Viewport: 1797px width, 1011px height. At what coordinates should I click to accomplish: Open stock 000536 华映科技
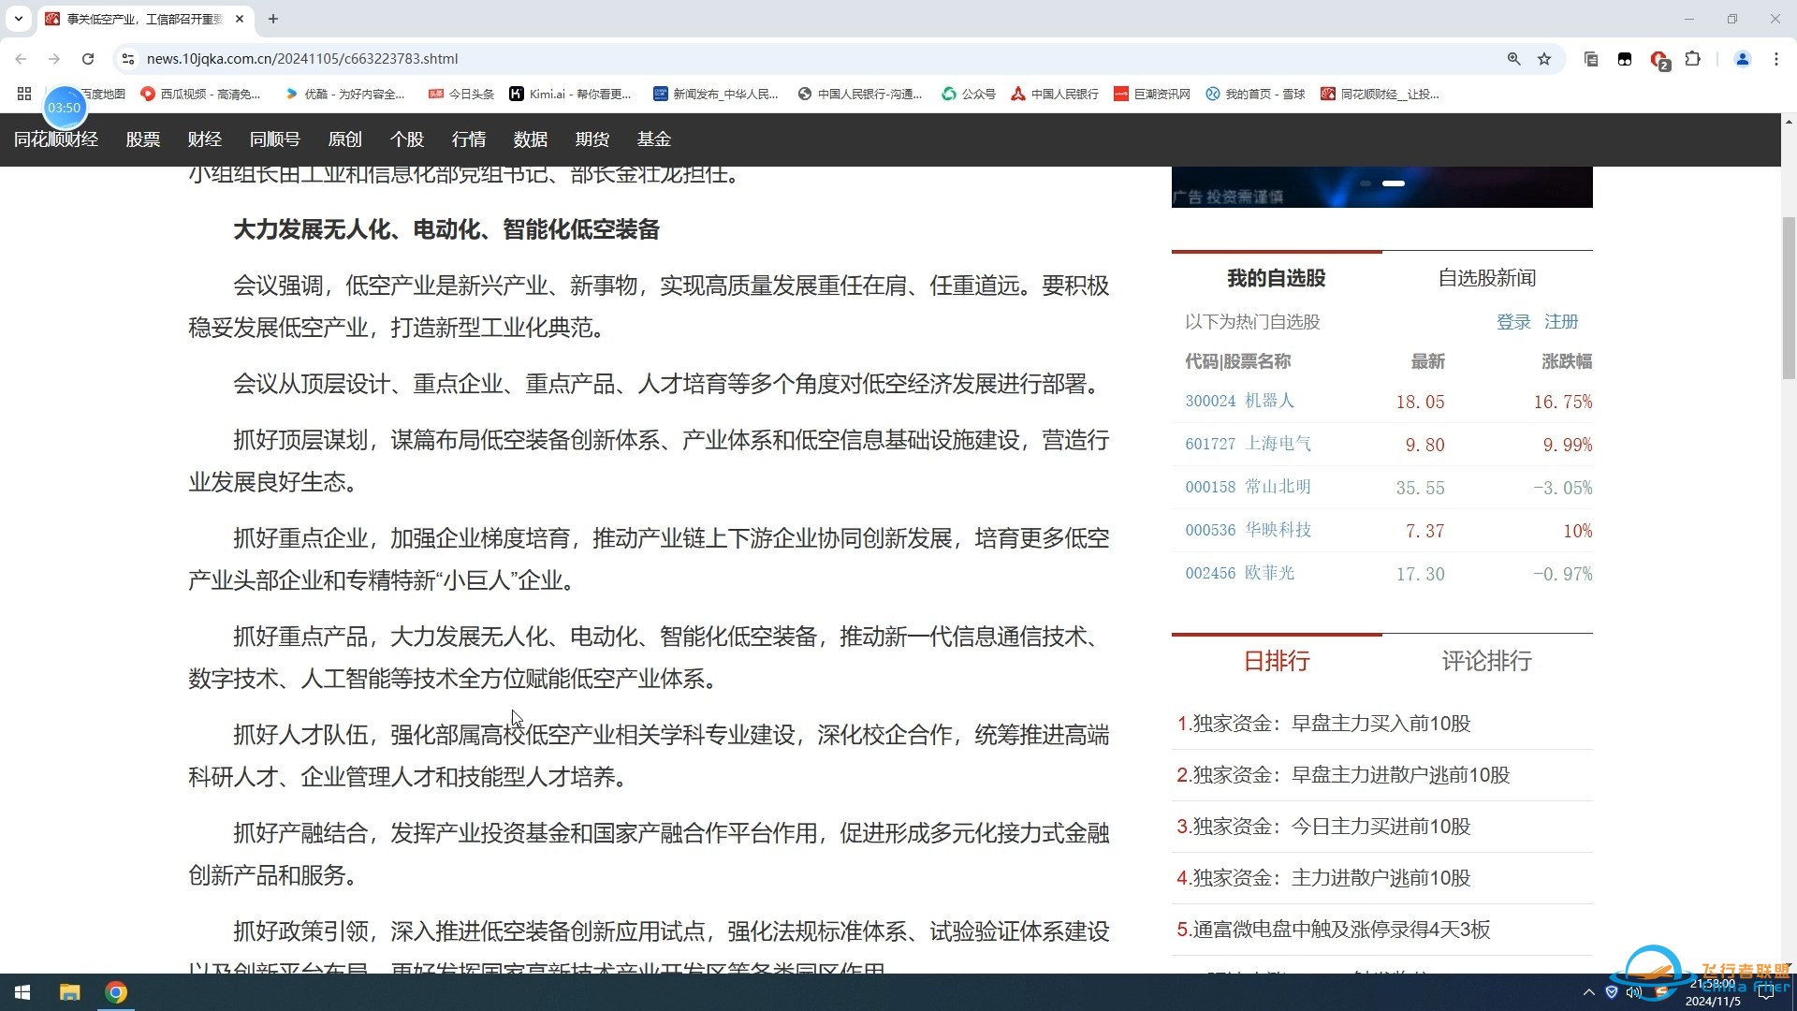point(1249,530)
